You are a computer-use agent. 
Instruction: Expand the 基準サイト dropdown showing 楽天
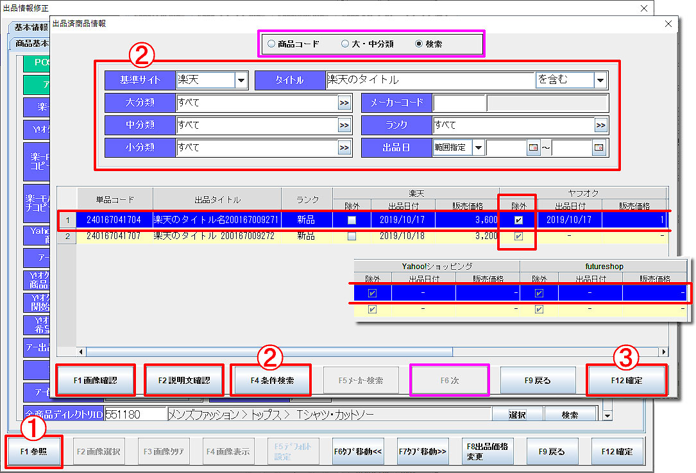tap(241, 80)
